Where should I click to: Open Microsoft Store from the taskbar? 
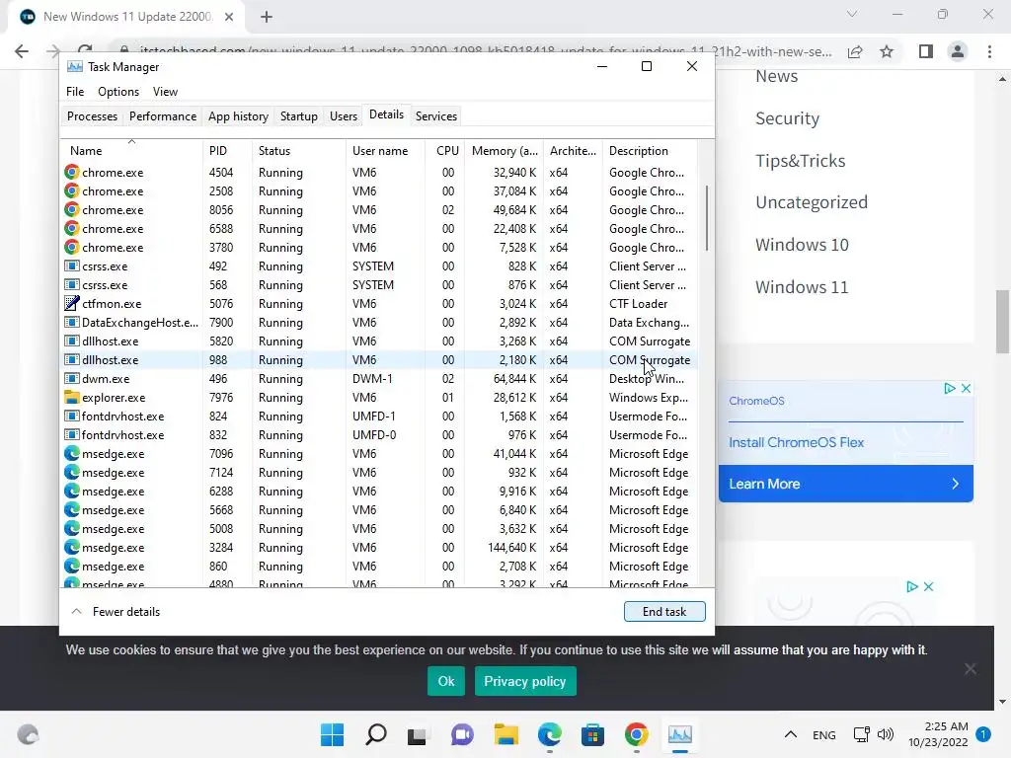592,734
